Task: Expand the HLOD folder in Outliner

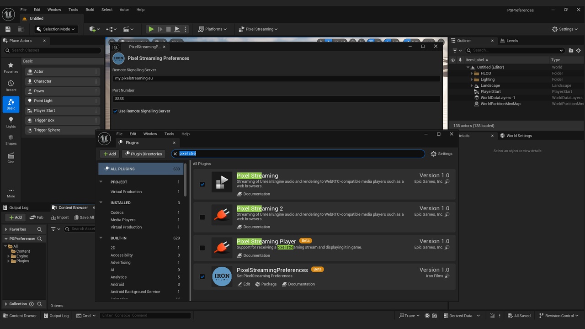Action: (472, 73)
